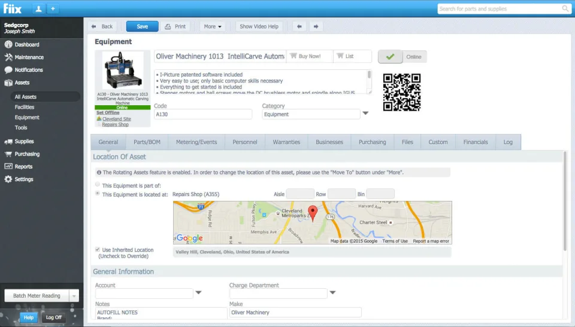Image resolution: width=575 pixels, height=327 pixels.
Task: Click the user profile icon in top bar
Action: point(38,9)
